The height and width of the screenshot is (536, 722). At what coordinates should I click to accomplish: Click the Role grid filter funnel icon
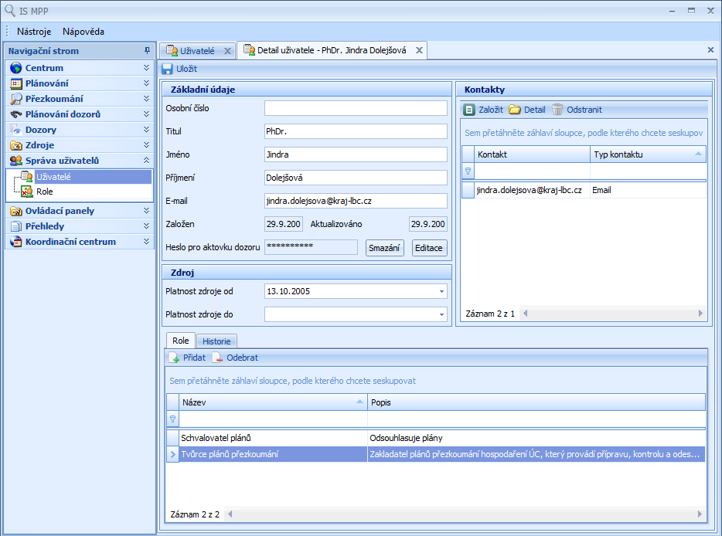click(x=172, y=419)
